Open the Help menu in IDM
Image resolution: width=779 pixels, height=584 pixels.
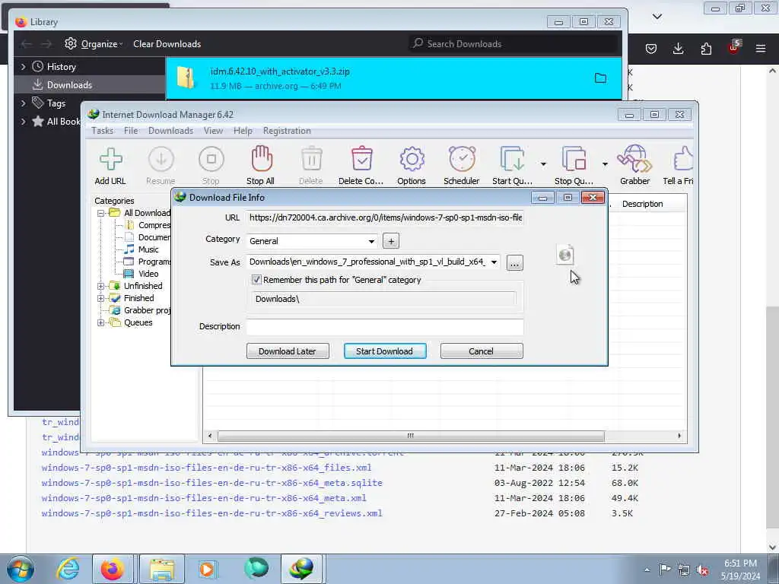click(x=243, y=131)
